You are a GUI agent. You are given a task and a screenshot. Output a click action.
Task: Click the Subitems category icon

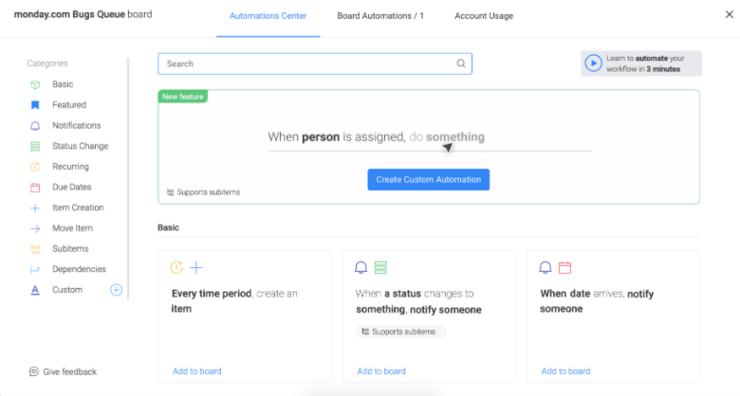coord(35,249)
